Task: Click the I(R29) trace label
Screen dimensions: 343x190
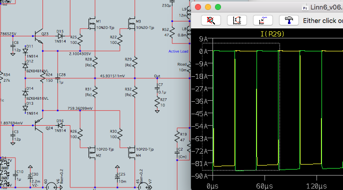Action: (x=272, y=34)
